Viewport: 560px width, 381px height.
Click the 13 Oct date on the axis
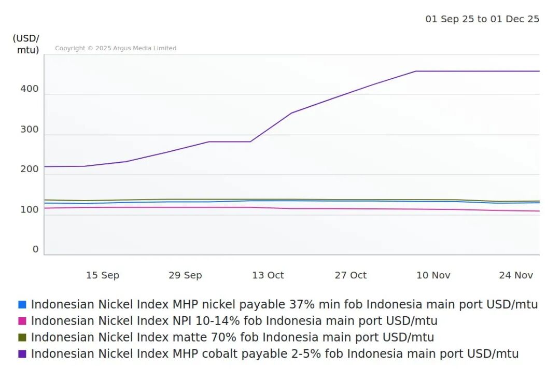[268, 275]
